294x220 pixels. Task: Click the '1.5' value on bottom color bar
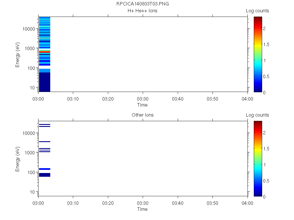click(266, 149)
